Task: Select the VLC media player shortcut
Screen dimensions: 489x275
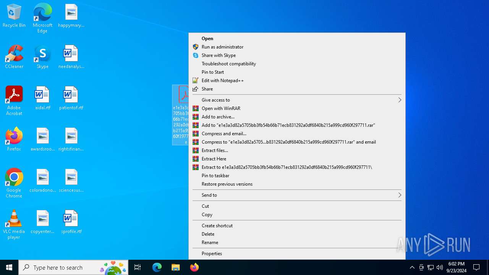Action: click(x=14, y=225)
